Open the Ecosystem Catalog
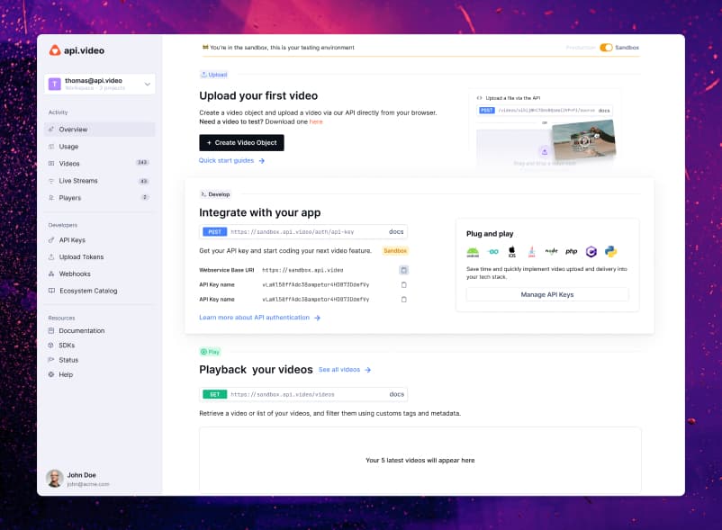722x530 pixels. point(88,291)
